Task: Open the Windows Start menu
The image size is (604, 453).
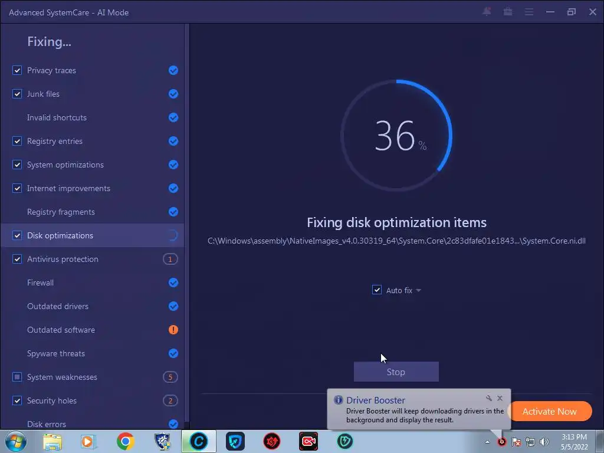Action: (15, 441)
